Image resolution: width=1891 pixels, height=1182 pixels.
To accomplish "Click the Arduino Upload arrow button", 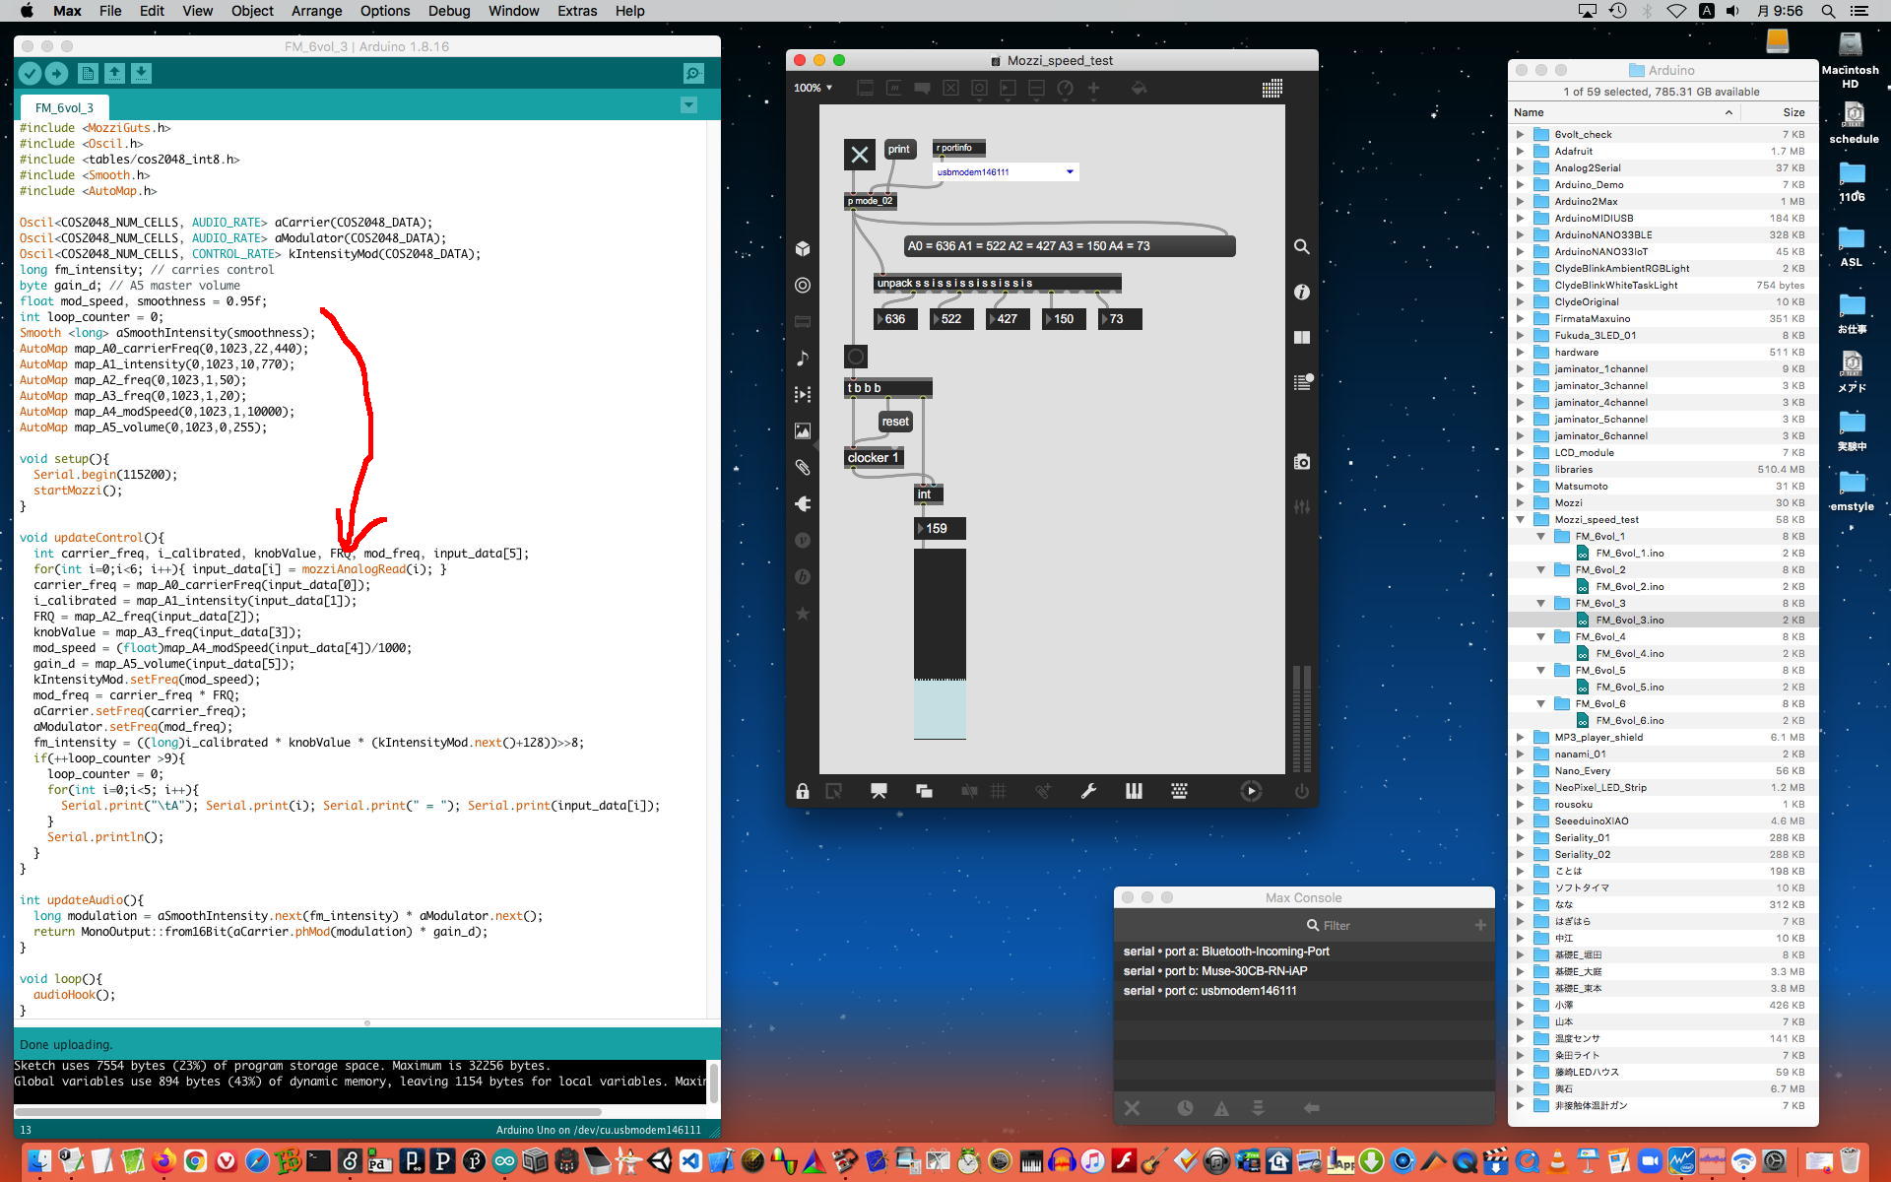I will point(56,73).
